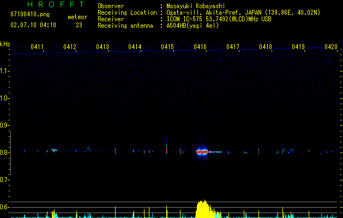Click the 0412 time marker

tap(70, 47)
